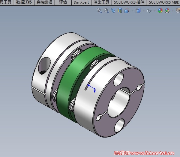Open the DimXpert tab
180x157 pixels.
click(81, 2)
